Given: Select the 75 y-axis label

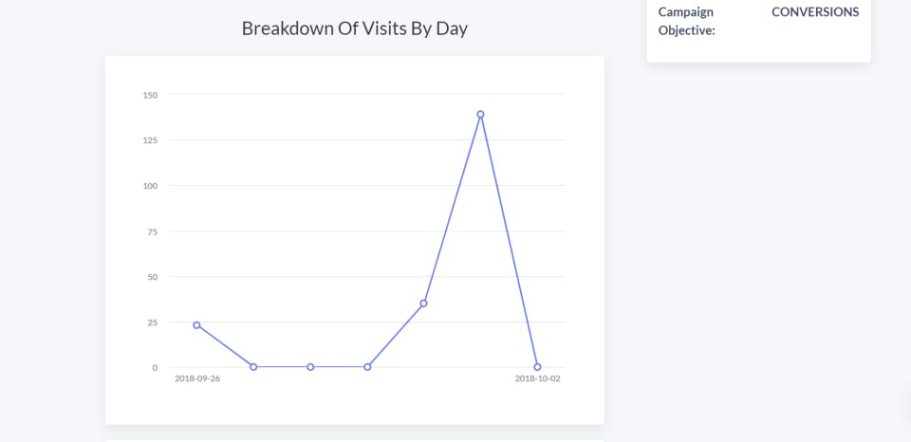Looking at the screenshot, I should click(152, 231).
